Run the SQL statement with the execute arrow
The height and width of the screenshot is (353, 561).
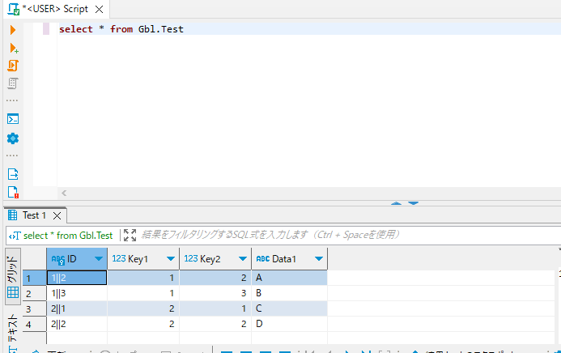[x=13, y=30]
